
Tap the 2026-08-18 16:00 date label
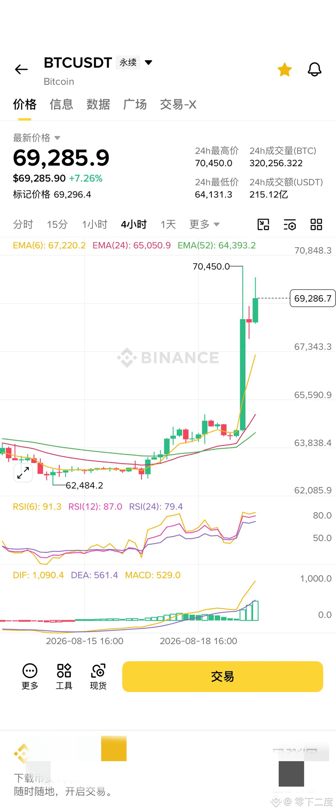[x=198, y=641]
